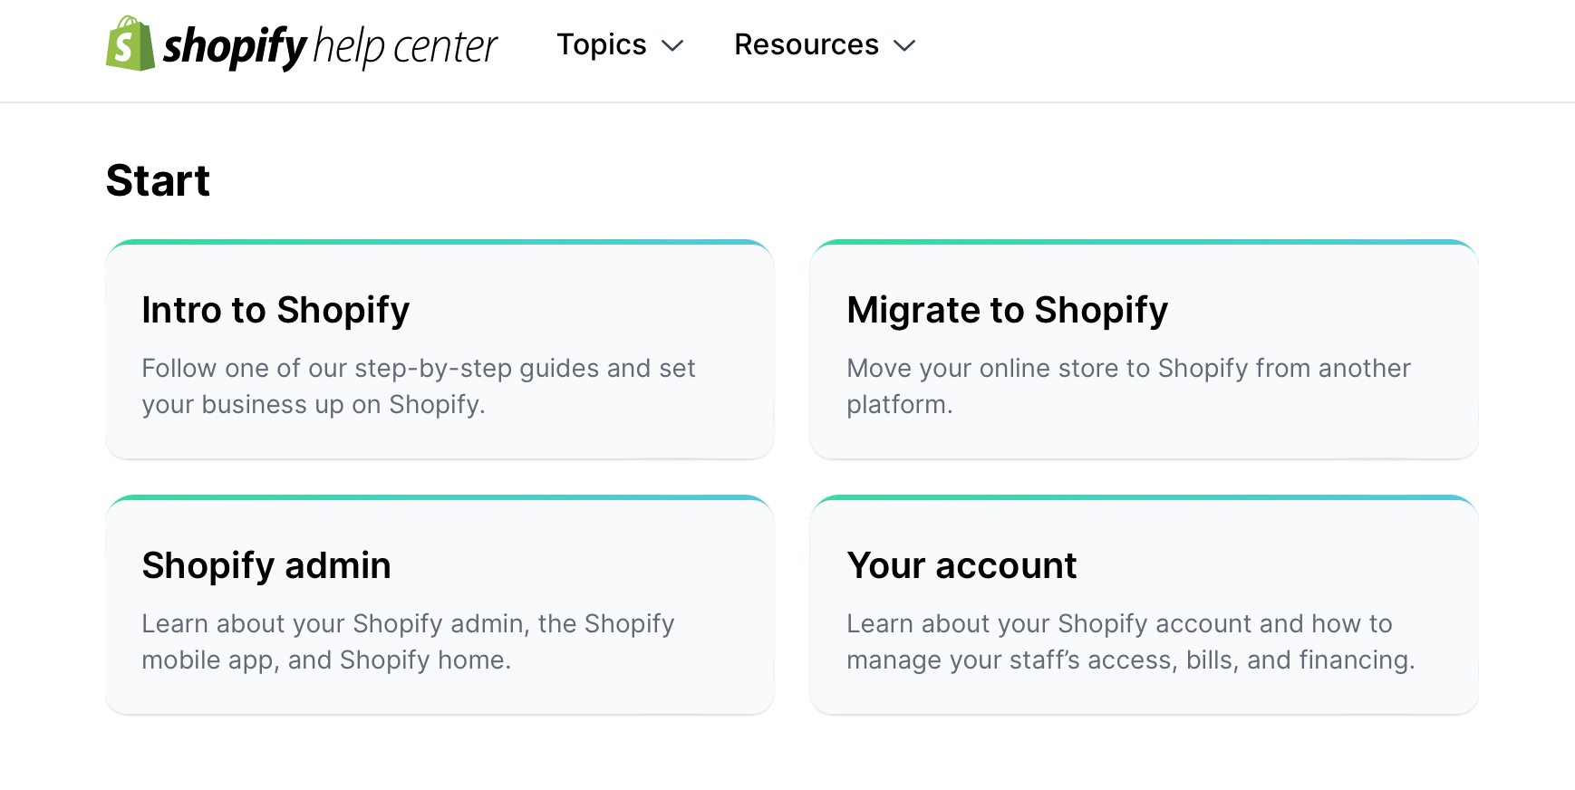Click the Migrate to Shopify heading

[x=1007, y=310]
